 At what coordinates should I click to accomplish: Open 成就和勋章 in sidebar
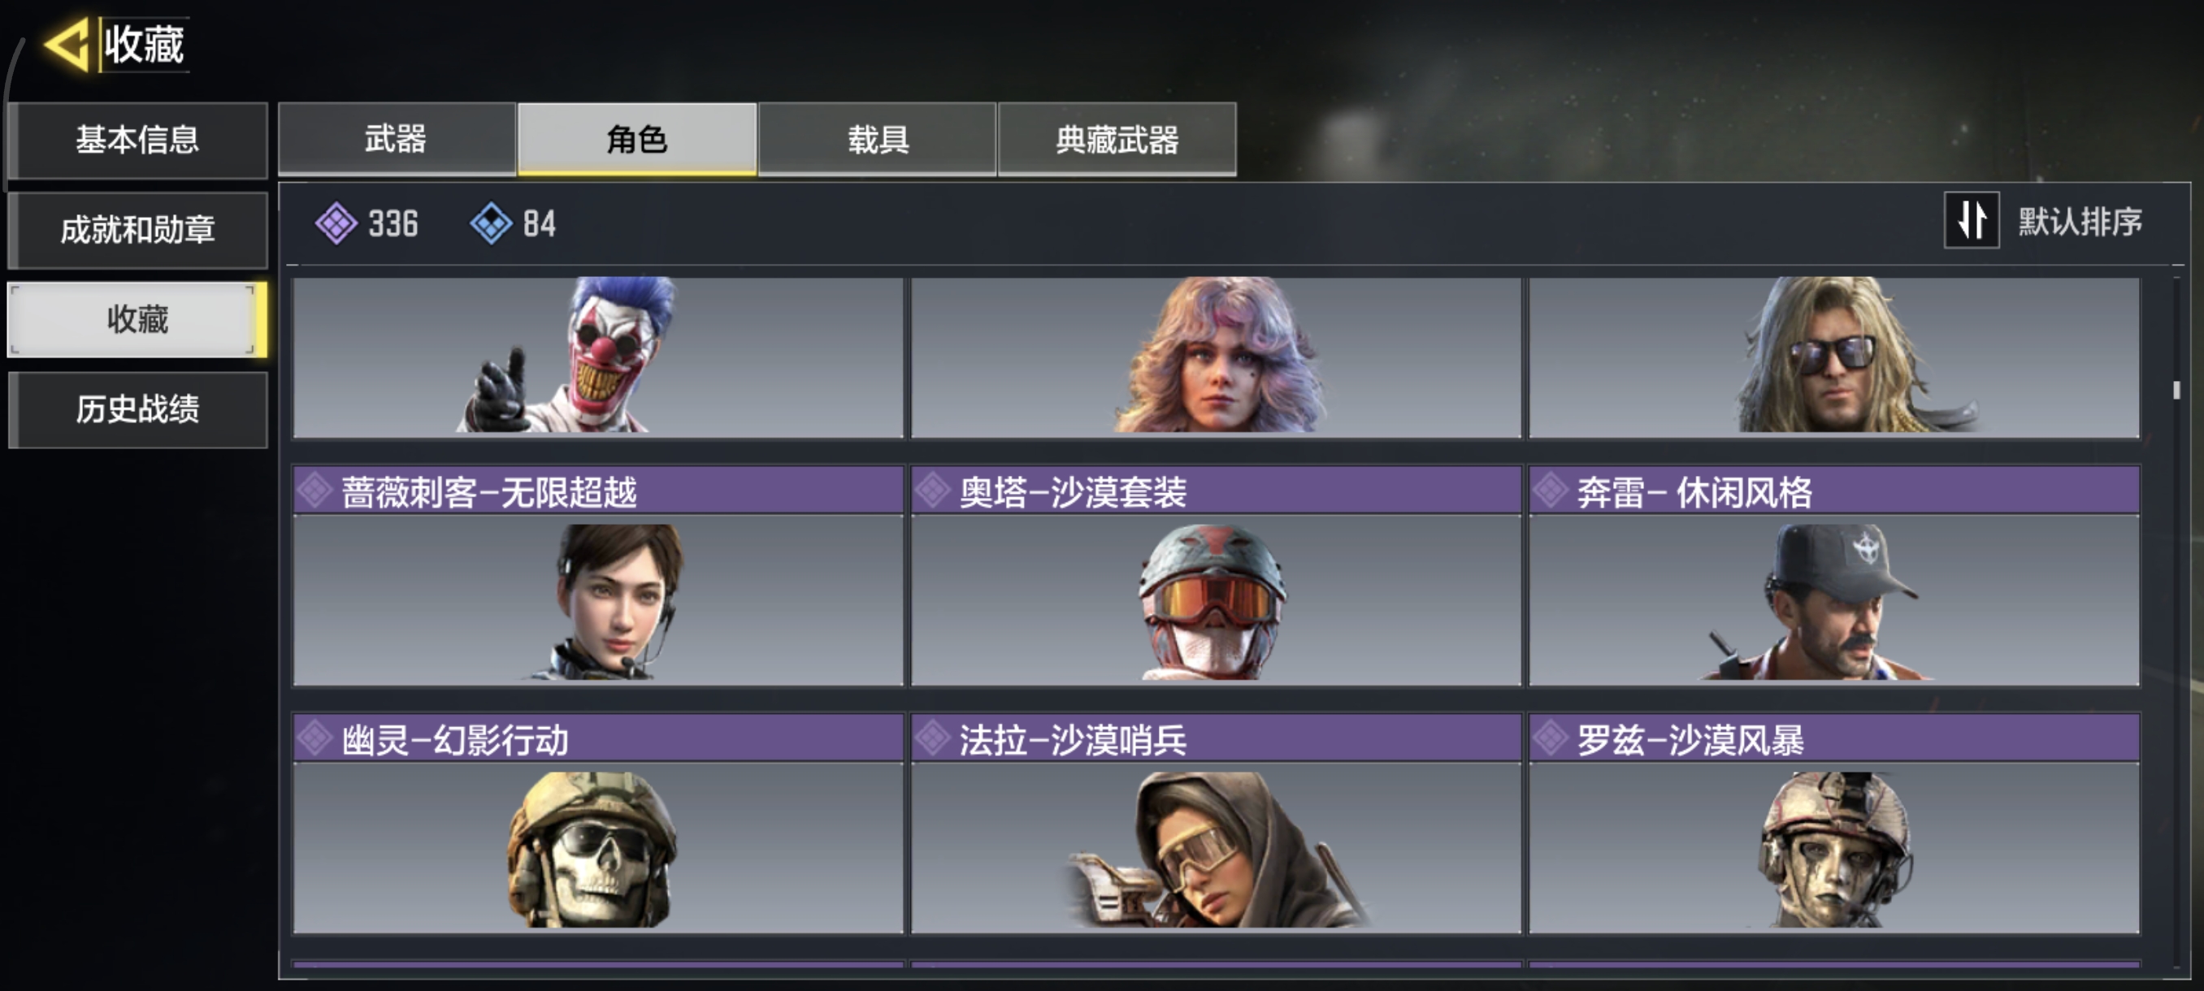(138, 230)
